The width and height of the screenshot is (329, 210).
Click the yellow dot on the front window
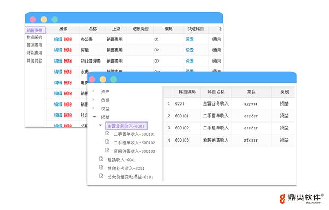click(x=103, y=80)
